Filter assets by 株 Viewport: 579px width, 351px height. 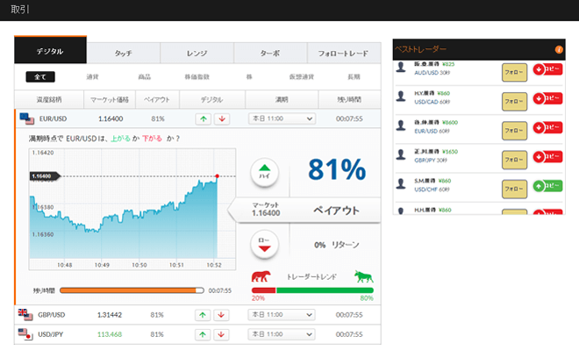(249, 77)
